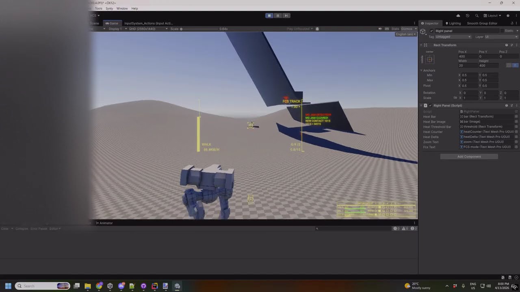Open the Help menu

[x=134, y=8]
